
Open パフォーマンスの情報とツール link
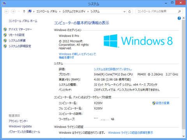[25, 132]
